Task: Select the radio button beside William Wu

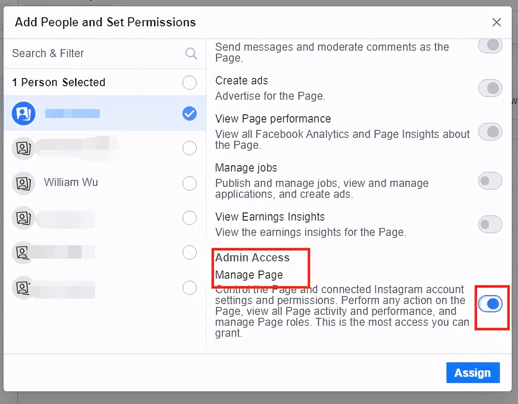Action: click(190, 183)
